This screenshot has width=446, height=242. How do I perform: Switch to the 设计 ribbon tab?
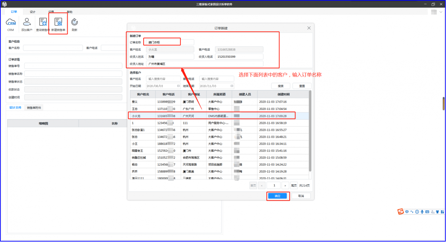click(x=32, y=12)
